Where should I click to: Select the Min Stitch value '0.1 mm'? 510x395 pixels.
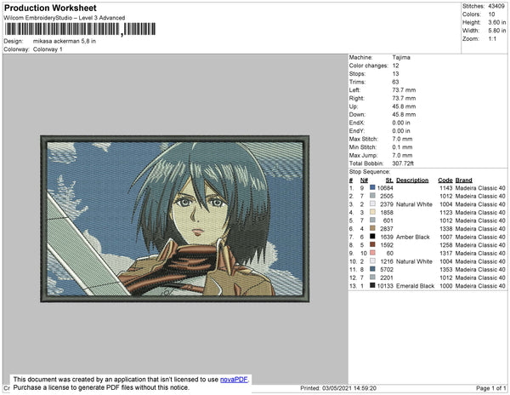click(x=402, y=147)
